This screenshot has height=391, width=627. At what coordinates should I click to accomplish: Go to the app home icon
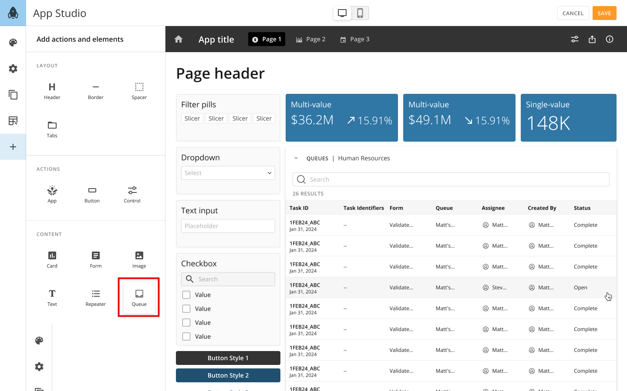179,39
